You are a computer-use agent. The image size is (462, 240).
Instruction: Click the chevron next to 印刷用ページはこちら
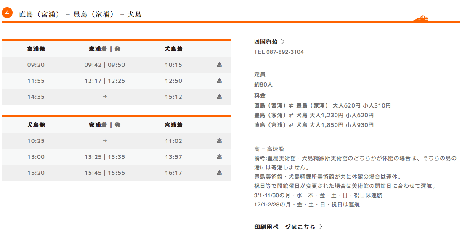click(x=321, y=227)
